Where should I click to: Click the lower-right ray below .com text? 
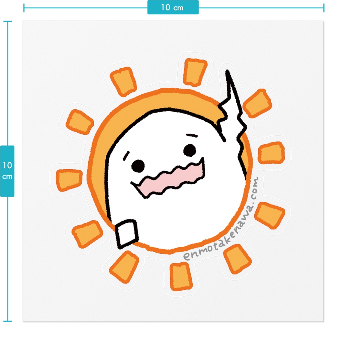[270, 215]
